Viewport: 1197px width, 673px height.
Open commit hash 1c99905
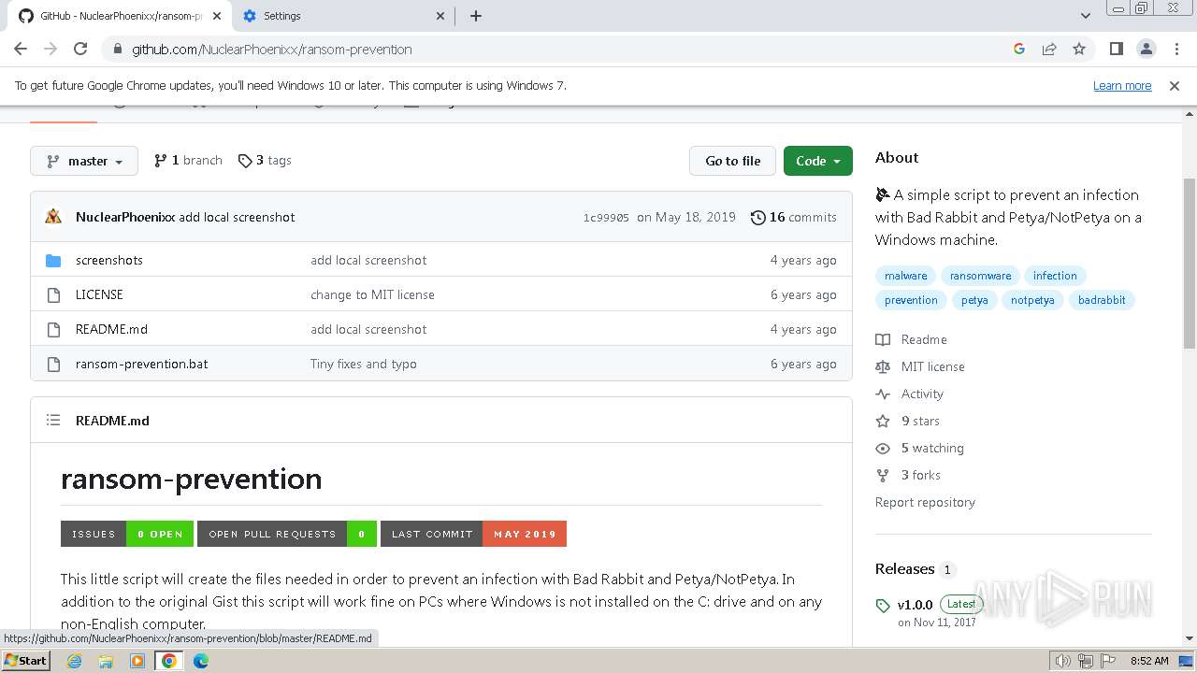pos(606,218)
